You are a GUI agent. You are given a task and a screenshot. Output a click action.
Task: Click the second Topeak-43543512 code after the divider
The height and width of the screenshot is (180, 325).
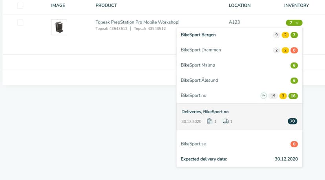pos(150,29)
